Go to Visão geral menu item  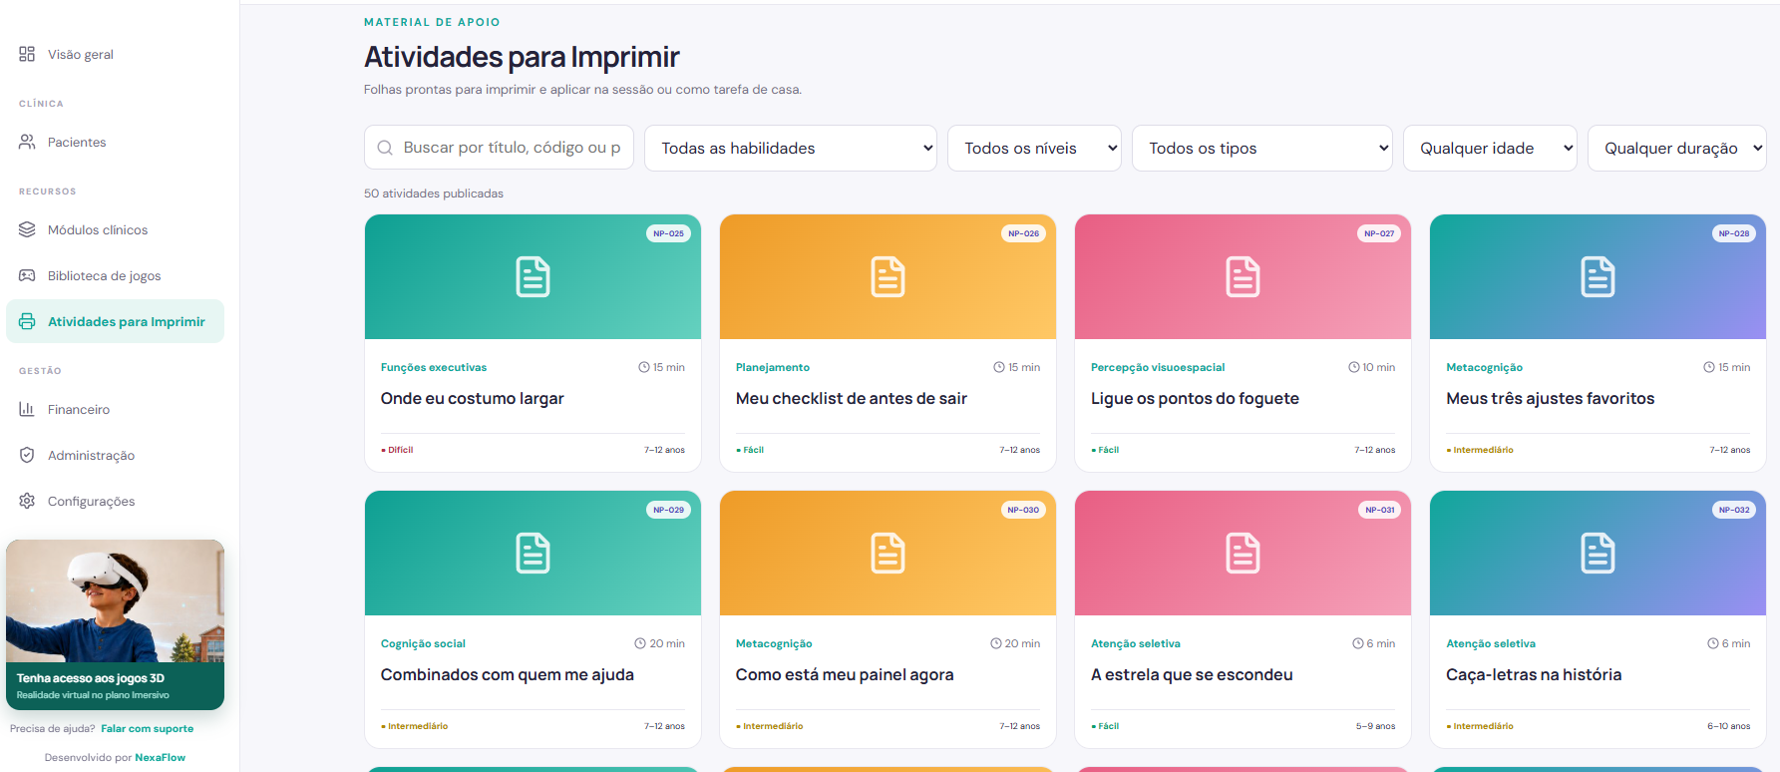pyautogui.click(x=115, y=54)
